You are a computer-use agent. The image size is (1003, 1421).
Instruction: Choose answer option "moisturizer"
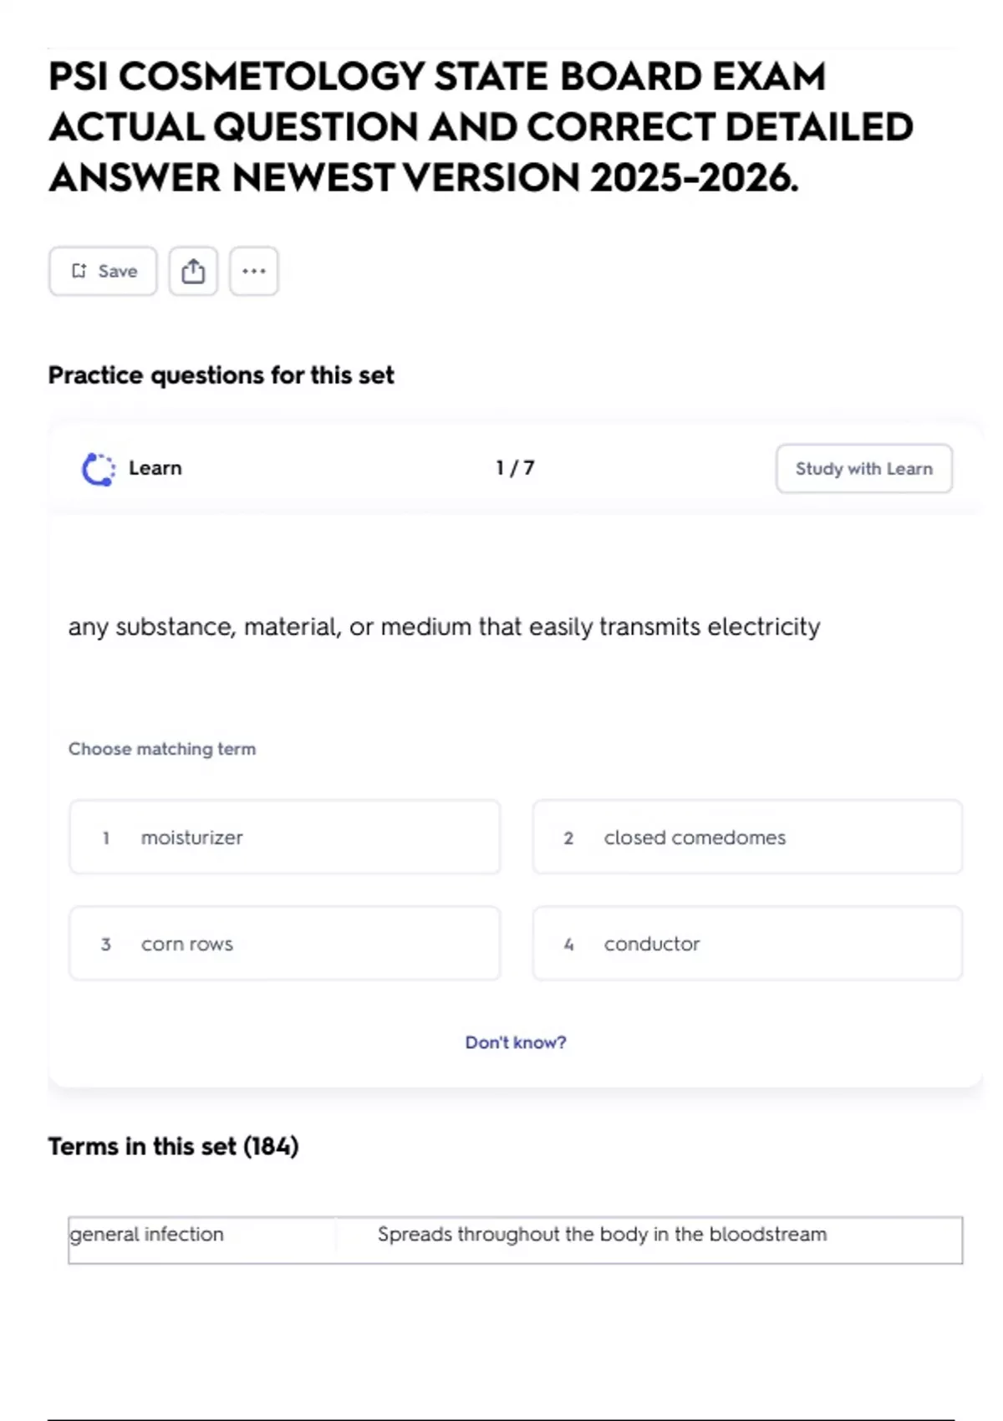pyautogui.click(x=284, y=838)
